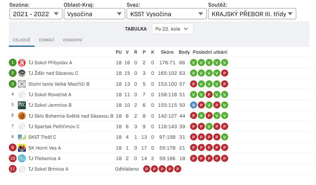Viewport: 316px width, 185px height.
Task: Click TJ Třebenice A round logo
Action: click(x=22, y=159)
